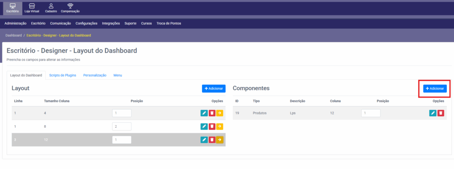Focus position field of layout row size 8

122,126
